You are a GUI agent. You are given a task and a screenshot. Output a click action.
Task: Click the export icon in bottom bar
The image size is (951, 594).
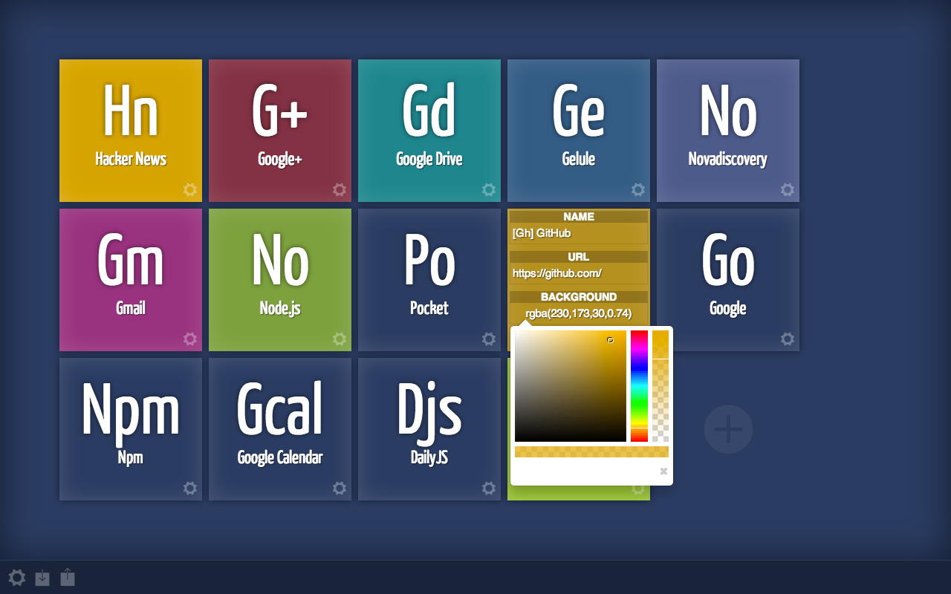tap(68, 577)
